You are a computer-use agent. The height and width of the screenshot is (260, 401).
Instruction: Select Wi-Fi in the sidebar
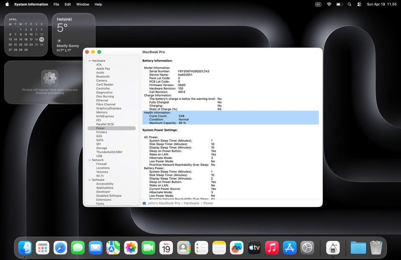pos(100,176)
